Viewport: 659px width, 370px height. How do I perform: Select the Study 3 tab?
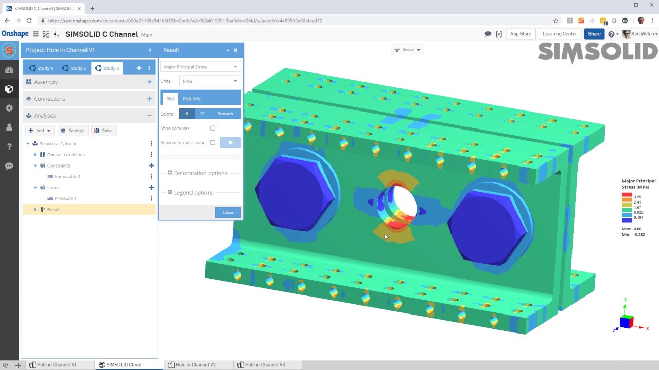click(107, 68)
